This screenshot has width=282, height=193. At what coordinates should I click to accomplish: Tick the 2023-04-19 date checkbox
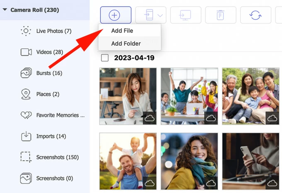105,58
